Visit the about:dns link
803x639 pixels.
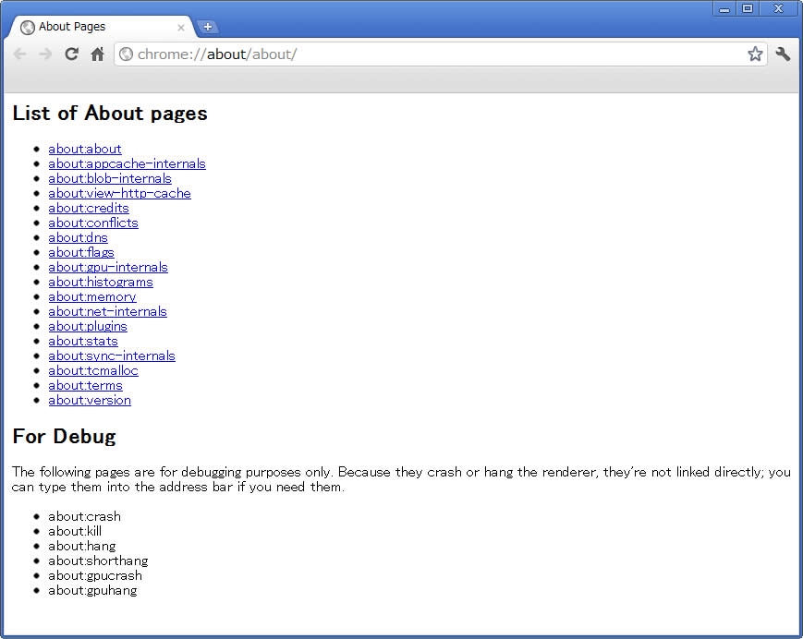[78, 238]
